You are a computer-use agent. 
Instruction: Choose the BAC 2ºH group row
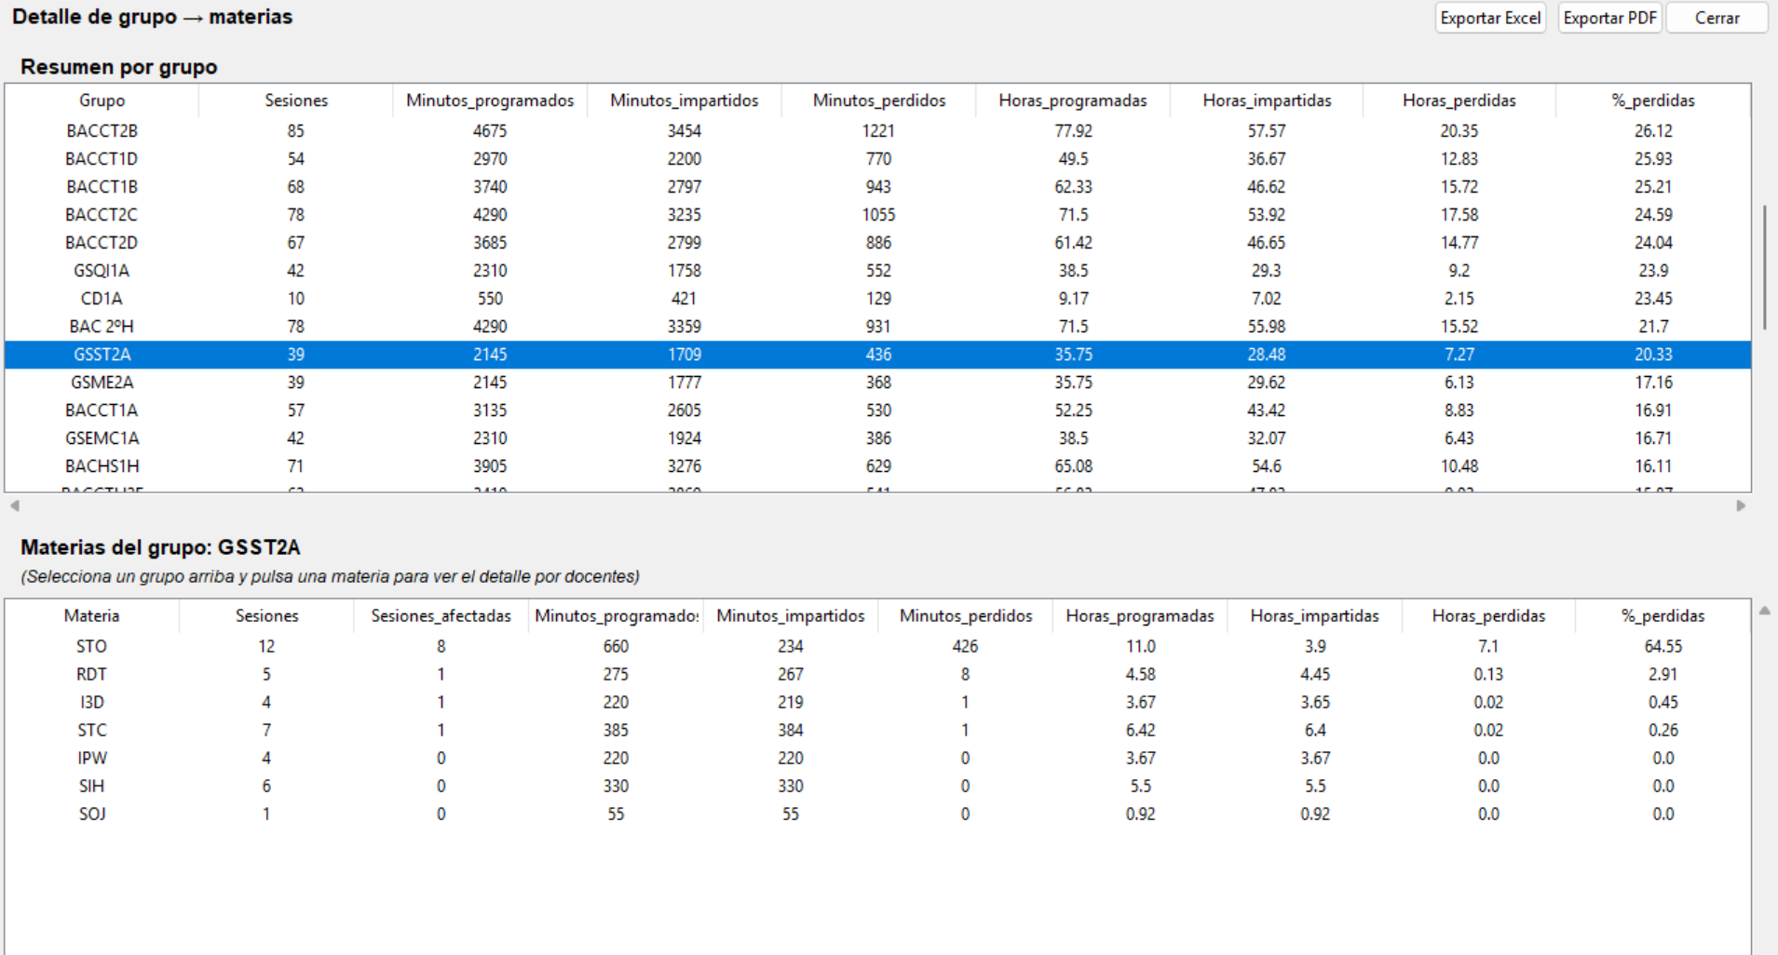pos(102,327)
